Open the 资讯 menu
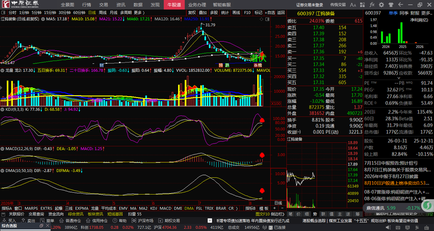 [x=121, y=5]
